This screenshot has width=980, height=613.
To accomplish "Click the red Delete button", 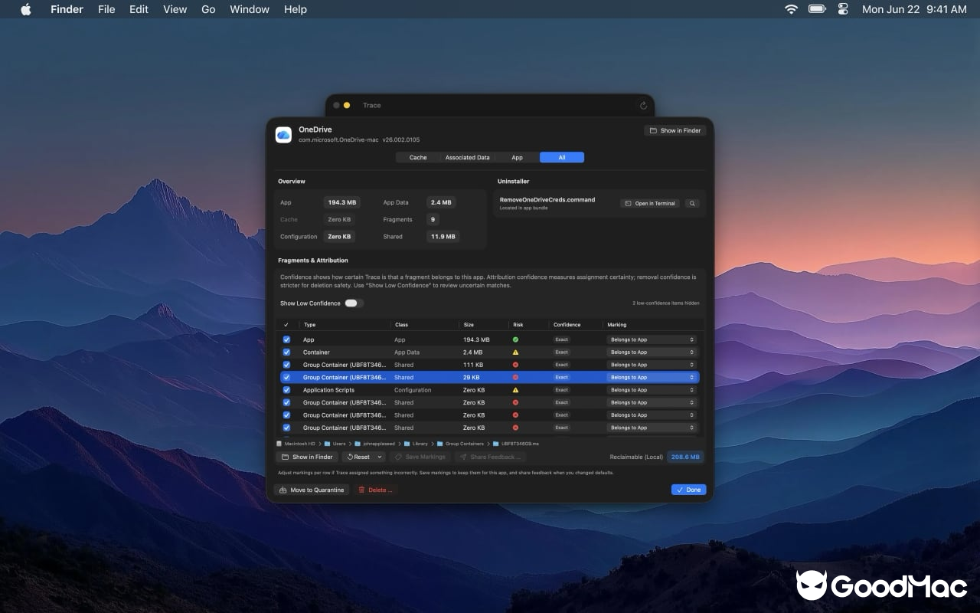I will 376,490.
